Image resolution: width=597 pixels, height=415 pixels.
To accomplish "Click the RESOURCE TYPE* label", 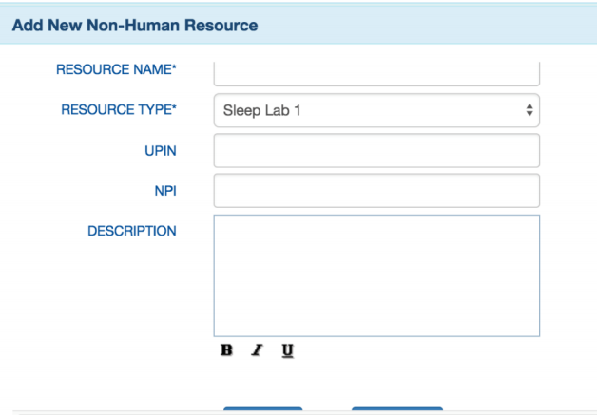I will [119, 109].
